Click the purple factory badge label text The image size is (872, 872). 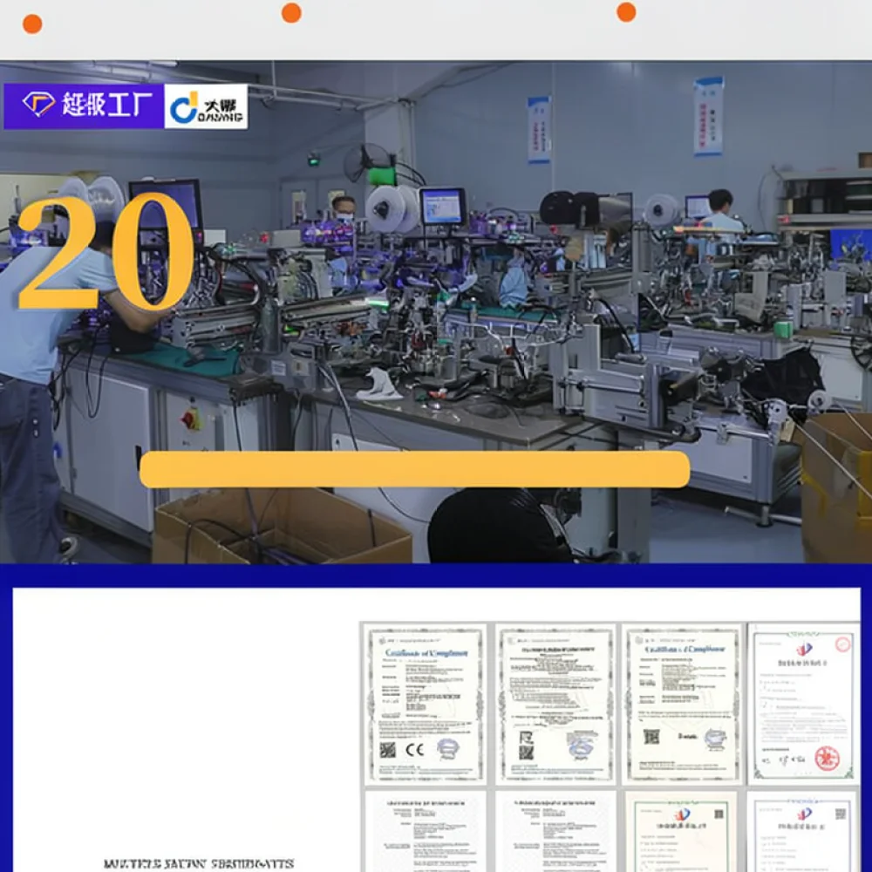(x=106, y=105)
